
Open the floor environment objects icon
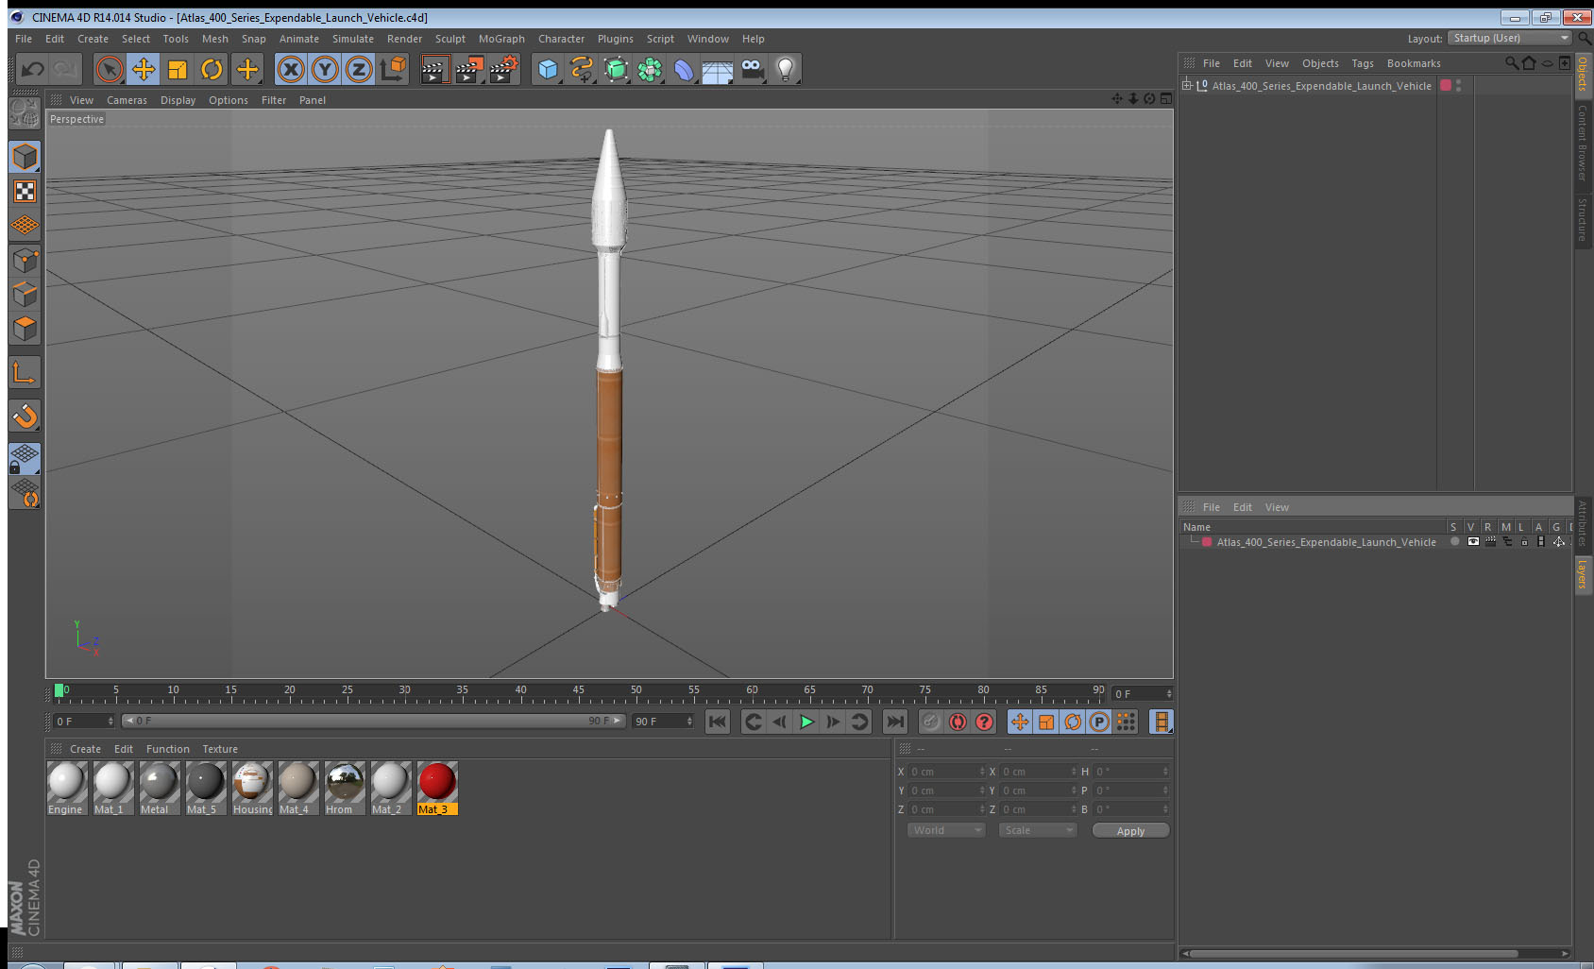(x=718, y=69)
